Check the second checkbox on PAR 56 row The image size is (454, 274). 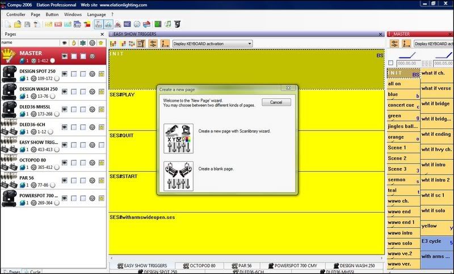coord(83,181)
